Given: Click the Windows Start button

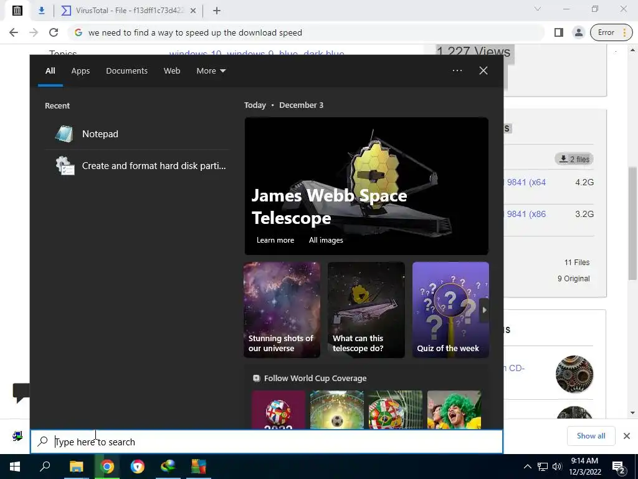Looking at the screenshot, I should point(15,467).
